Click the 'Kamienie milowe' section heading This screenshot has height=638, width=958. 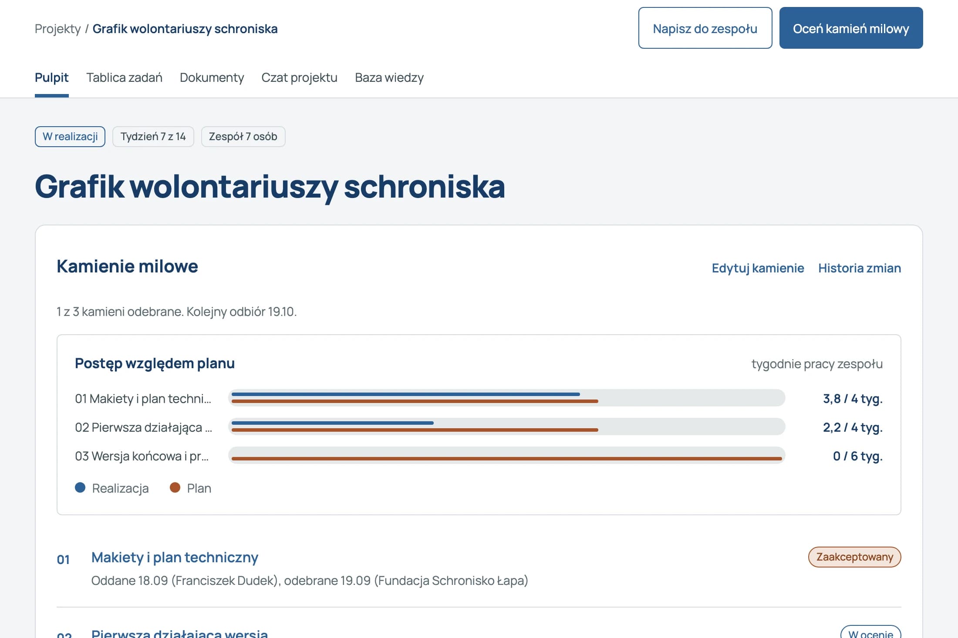pos(127,266)
